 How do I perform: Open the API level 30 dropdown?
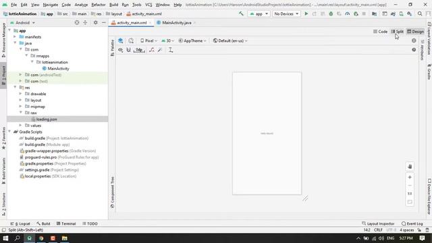coord(168,40)
